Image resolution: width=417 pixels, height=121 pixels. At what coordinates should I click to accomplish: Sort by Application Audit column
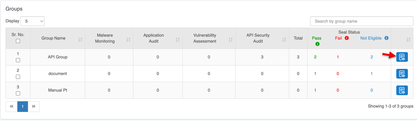178,40
